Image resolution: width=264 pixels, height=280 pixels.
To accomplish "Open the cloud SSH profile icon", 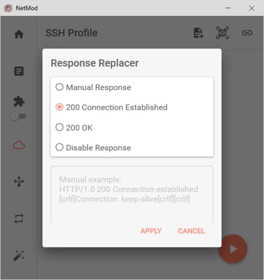I will coord(19,145).
